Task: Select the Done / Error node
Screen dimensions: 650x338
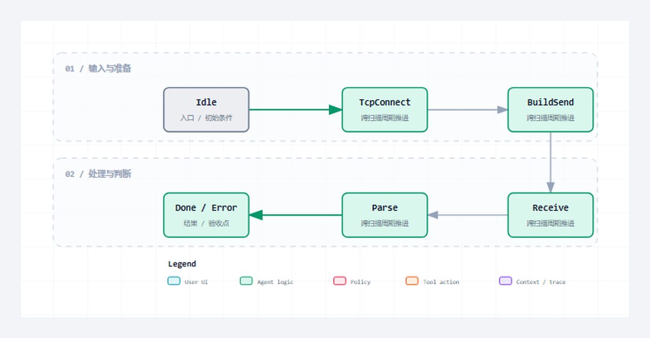Action: [206, 215]
